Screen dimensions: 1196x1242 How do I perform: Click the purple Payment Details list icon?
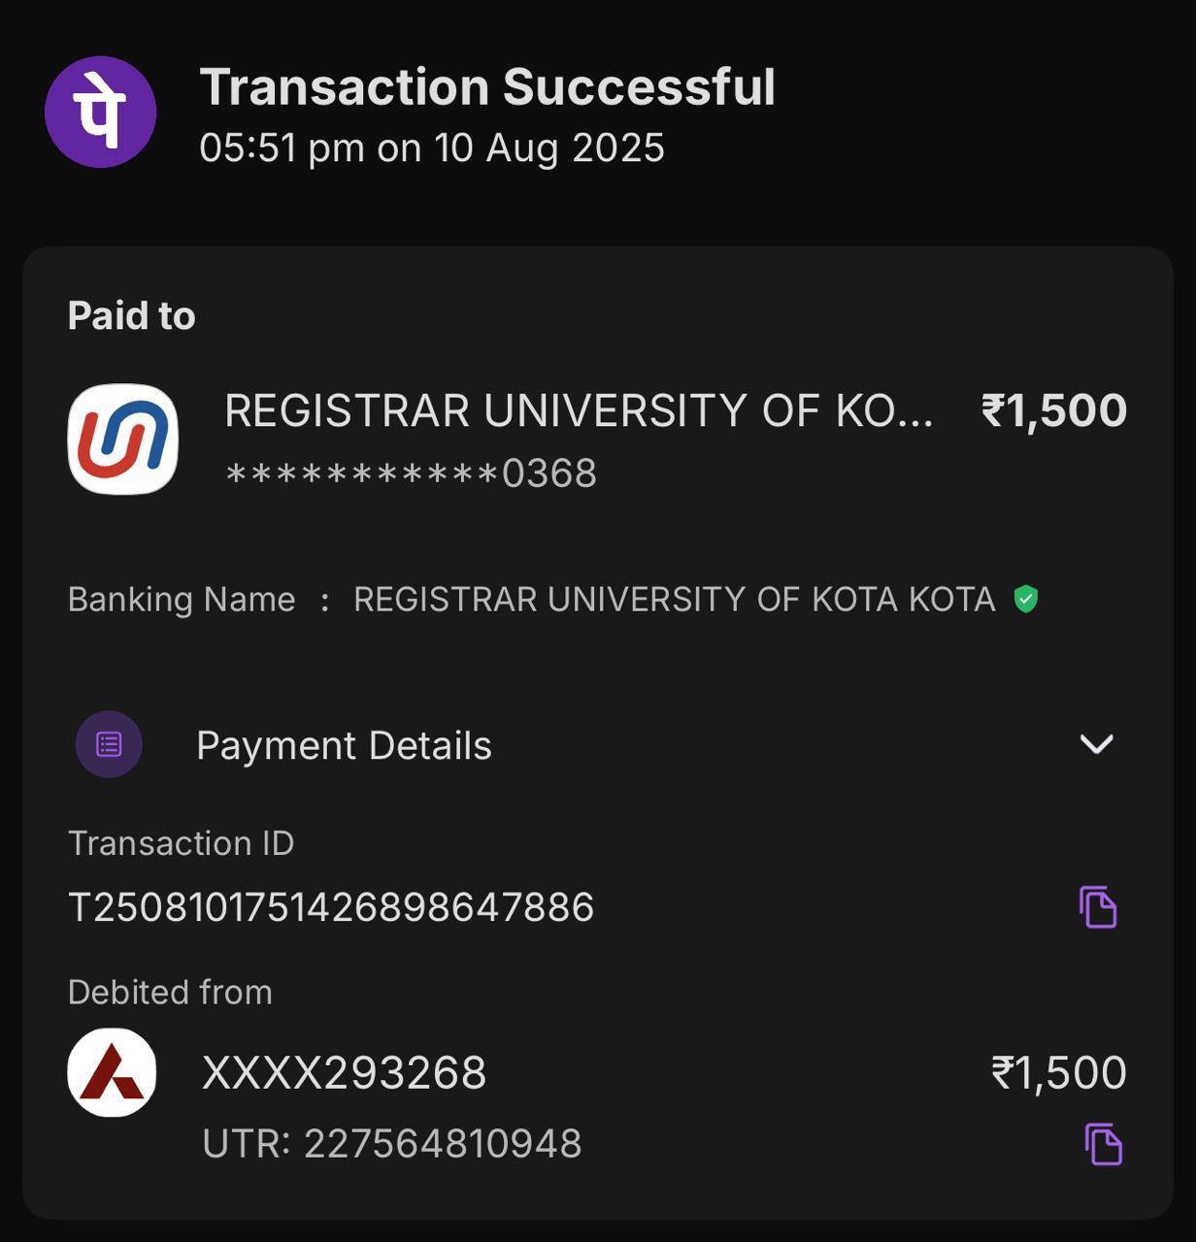[109, 744]
